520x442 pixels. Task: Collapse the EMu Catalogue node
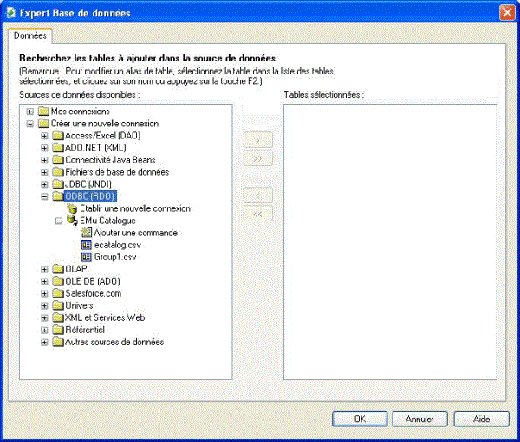click(59, 221)
